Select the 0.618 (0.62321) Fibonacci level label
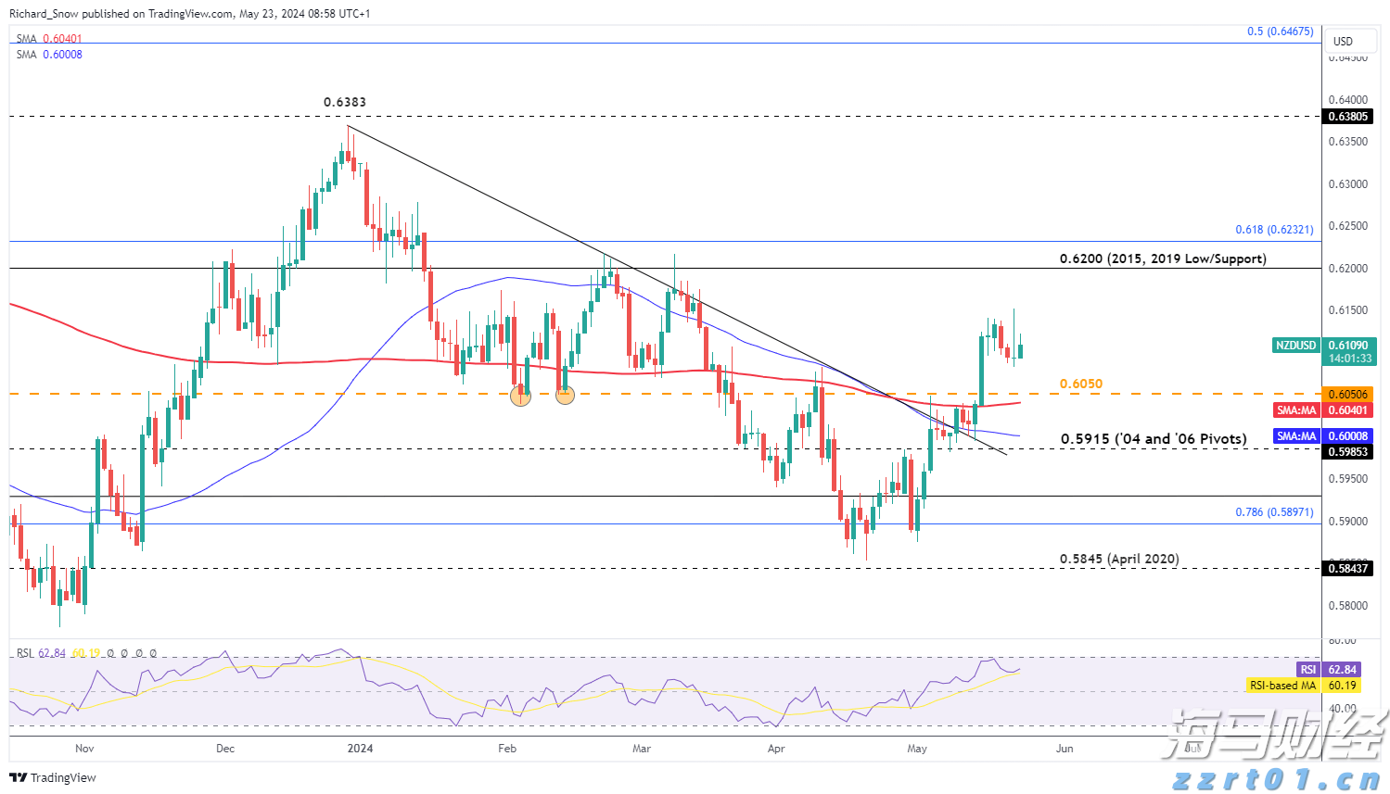Viewport: 1390px width, 794px height. (1274, 230)
